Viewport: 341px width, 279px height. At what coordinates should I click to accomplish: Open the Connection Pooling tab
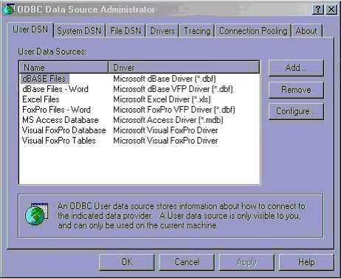tap(253, 31)
